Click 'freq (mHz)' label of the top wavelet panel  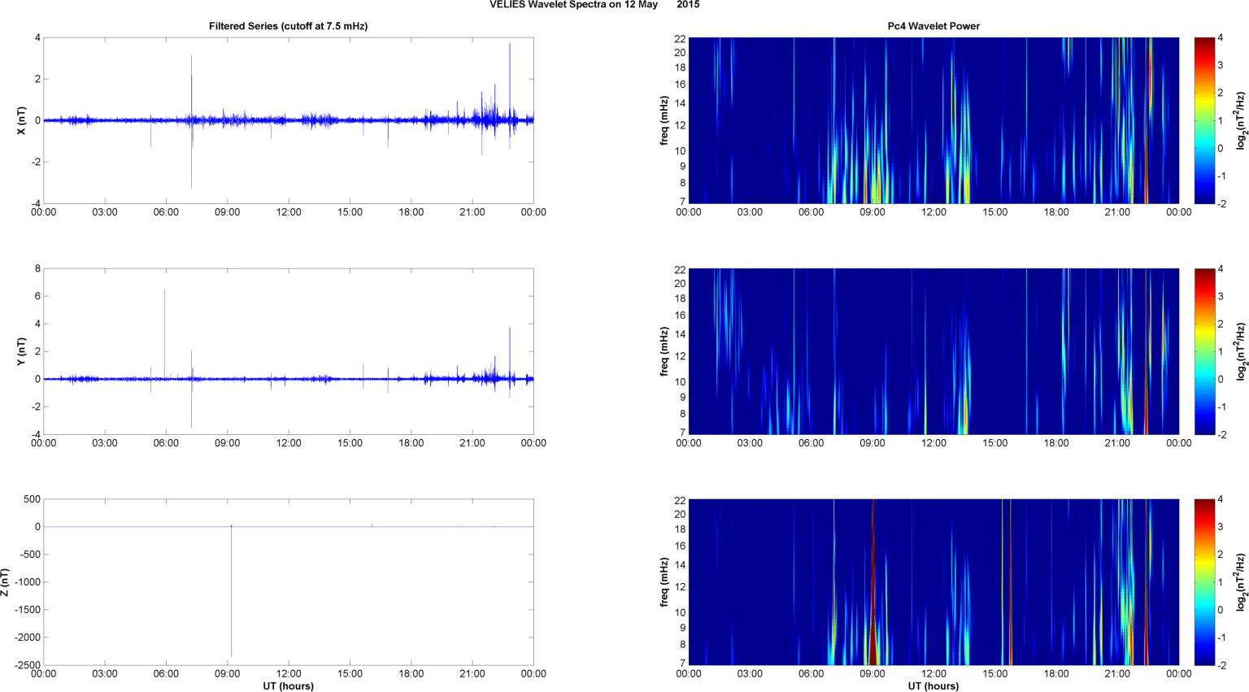[x=664, y=120]
